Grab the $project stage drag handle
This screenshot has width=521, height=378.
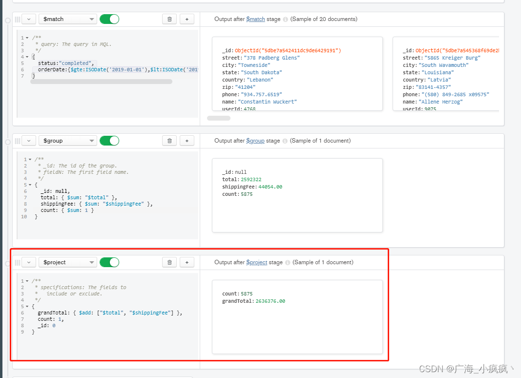pyautogui.click(x=18, y=263)
